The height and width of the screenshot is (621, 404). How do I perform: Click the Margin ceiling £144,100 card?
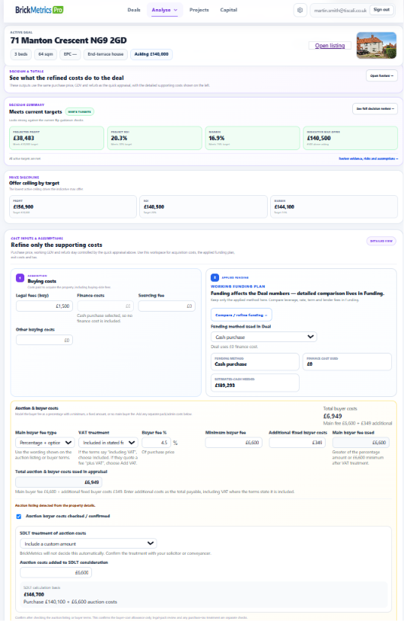[334, 206]
